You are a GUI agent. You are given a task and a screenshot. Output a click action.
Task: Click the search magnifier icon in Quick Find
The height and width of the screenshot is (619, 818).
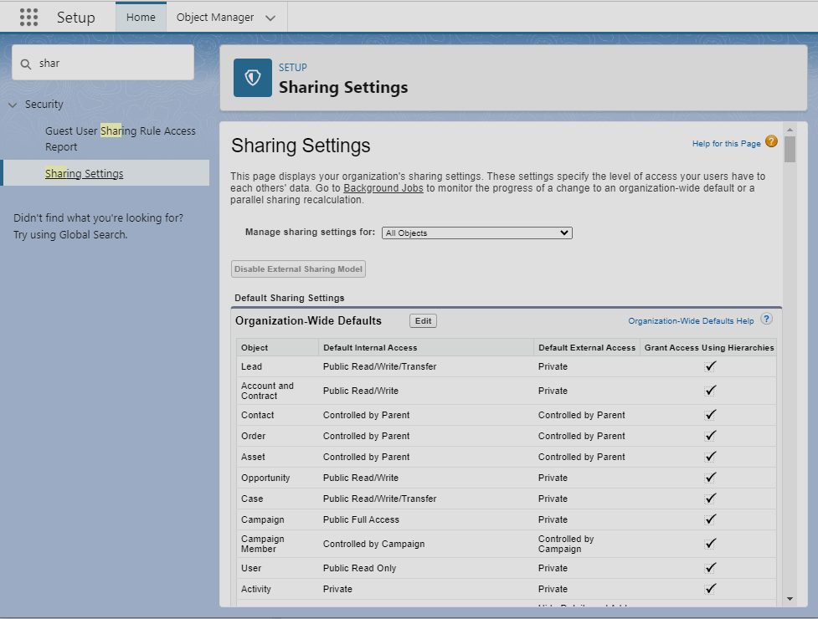(x=26, y=64)
